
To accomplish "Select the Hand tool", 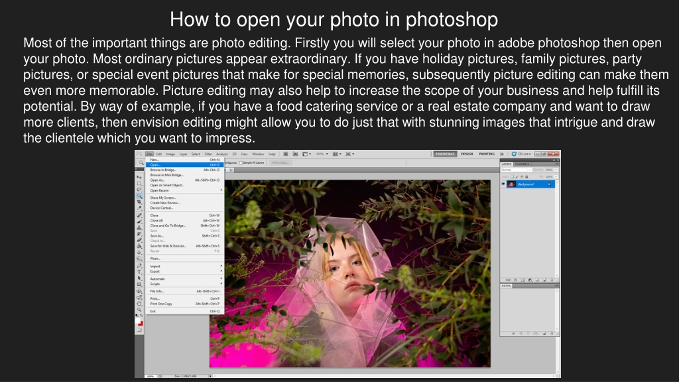I will pyautogui.click(x=139, y=304).
